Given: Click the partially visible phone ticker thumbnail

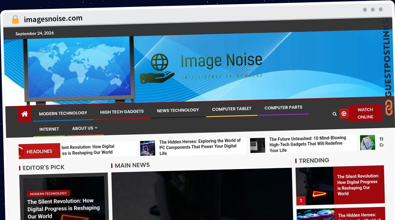Looking at the screenshot, I should (x=368, y=143).
